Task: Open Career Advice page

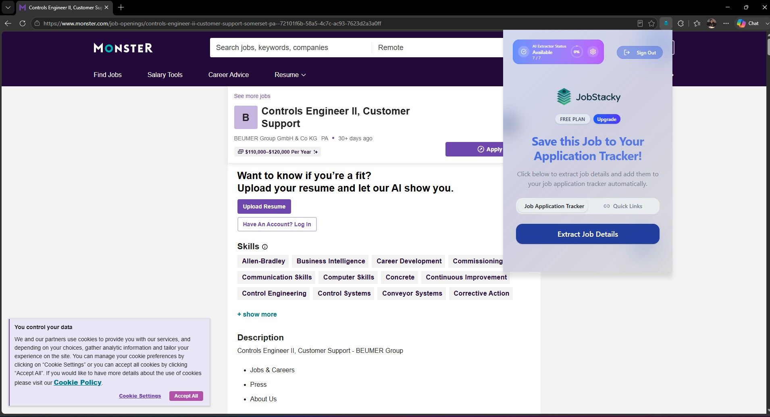Action: click(229, 75)
